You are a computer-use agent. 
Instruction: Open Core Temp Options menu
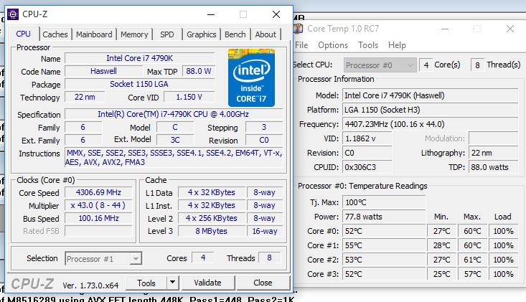(x=333, y=45)
